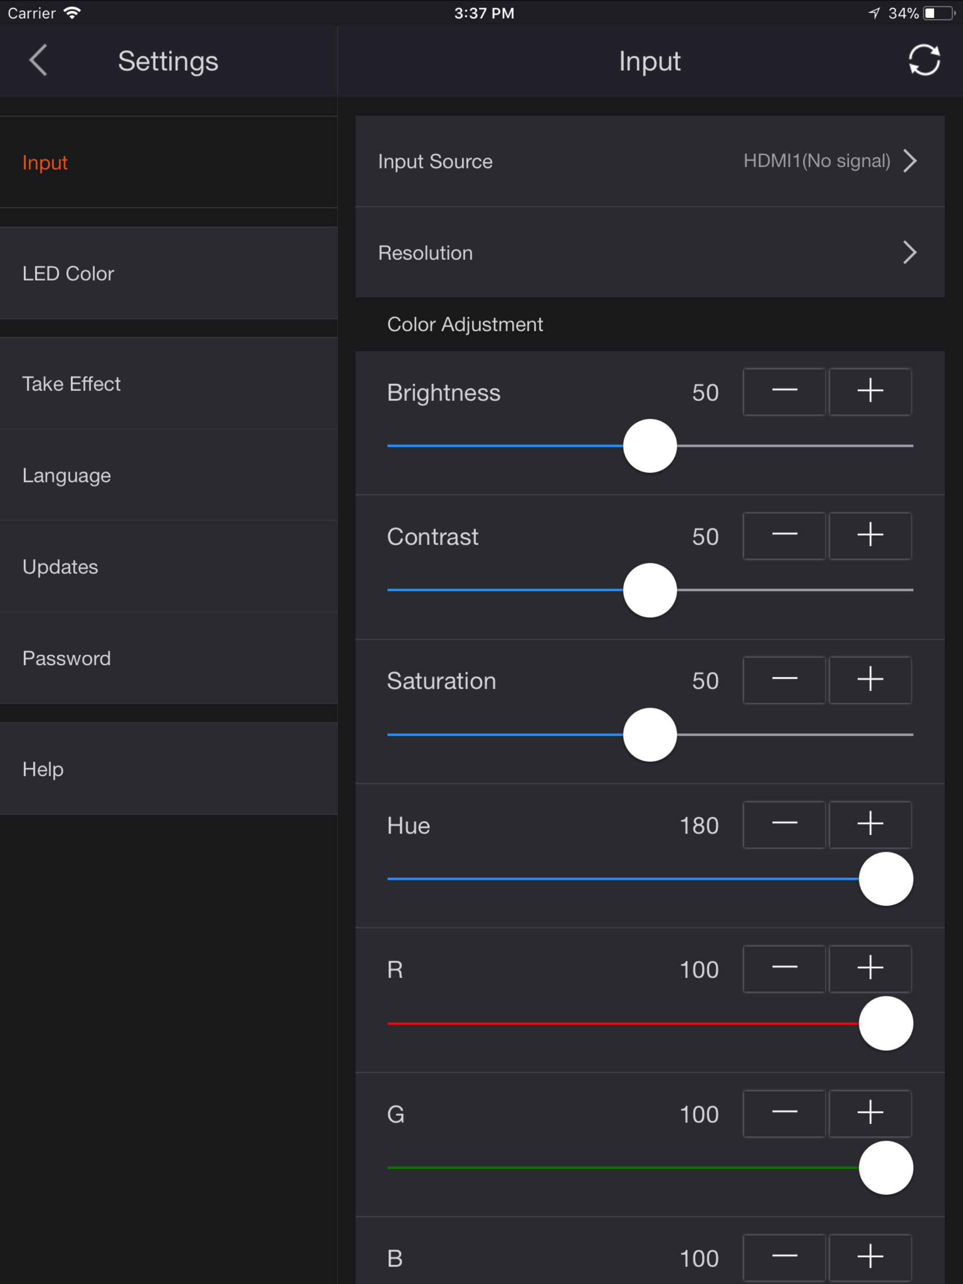Tap the Color Adjustment section header

465,324
